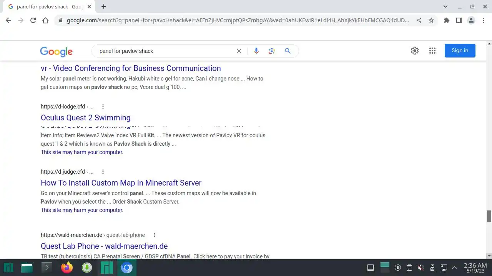Click the https://d-judge.cfd URL text
The image size is (492, 276).
tap(63, 172)
